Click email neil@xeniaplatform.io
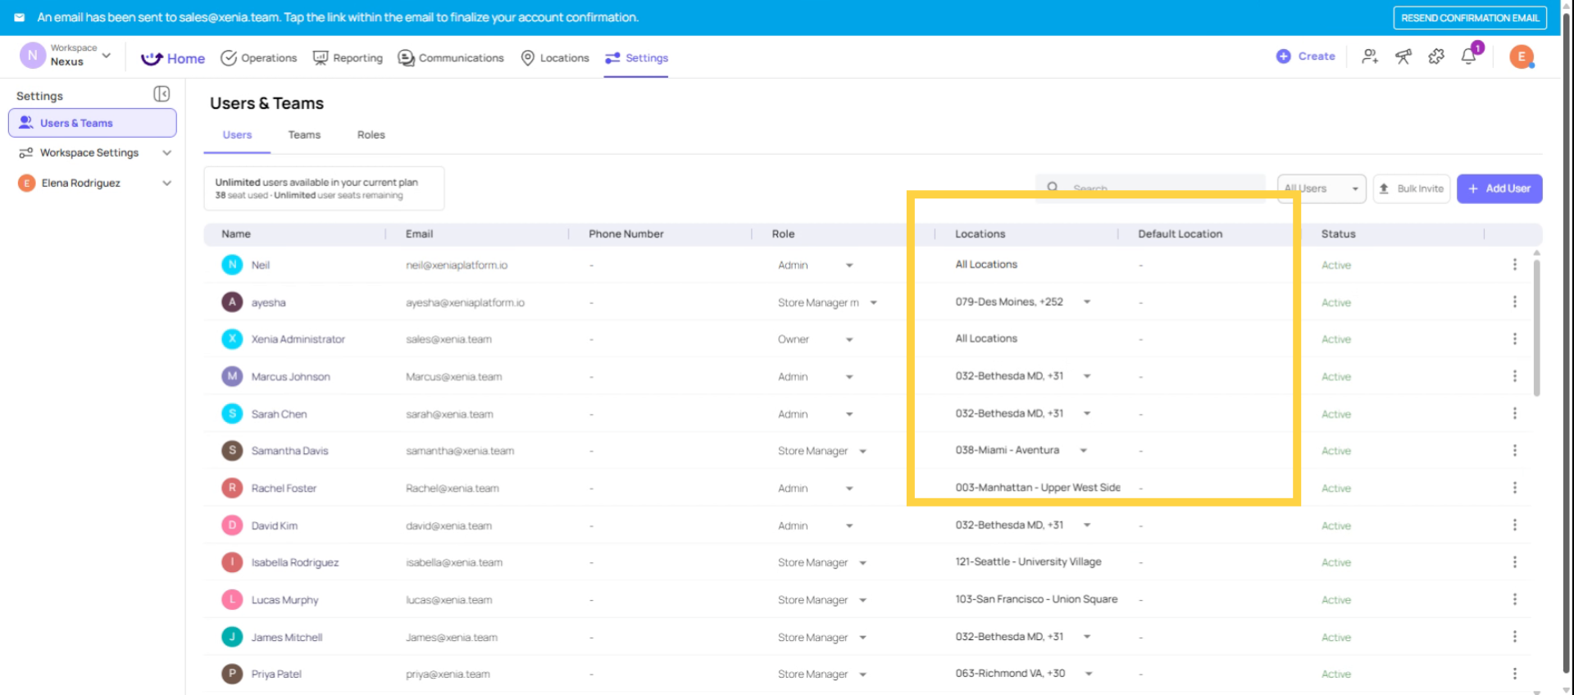 [x=457, y=265]
